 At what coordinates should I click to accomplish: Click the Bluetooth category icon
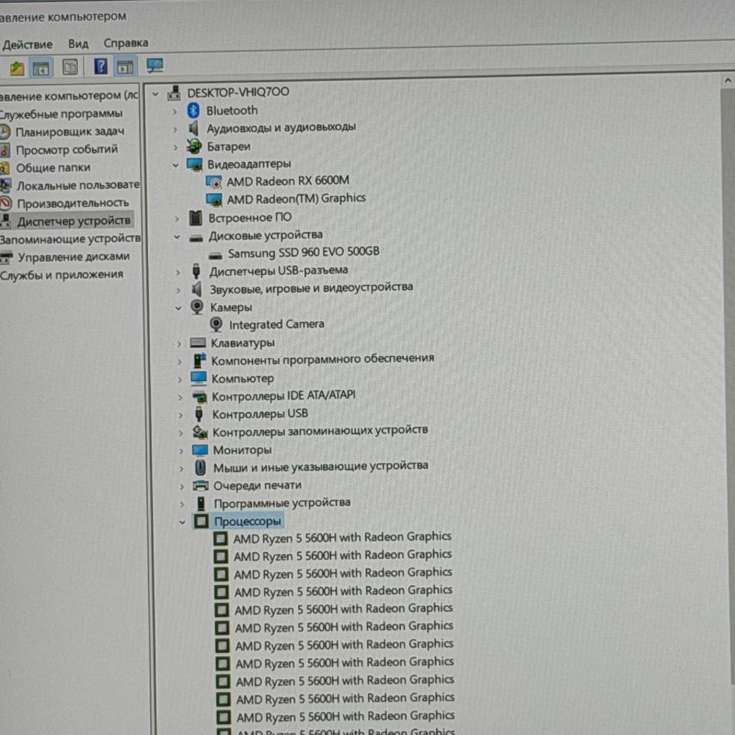(193, 111)
